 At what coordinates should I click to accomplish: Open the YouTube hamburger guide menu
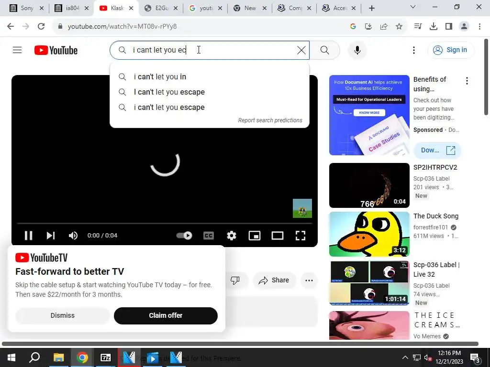17,50
